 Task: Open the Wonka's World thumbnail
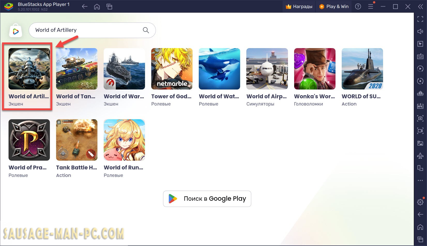coord(315,69)
